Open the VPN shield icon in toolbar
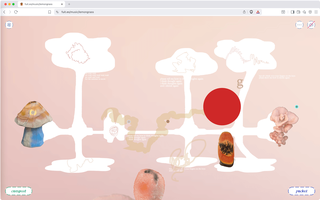This screenshot has width=320, height=200. (x=310, y=12)
